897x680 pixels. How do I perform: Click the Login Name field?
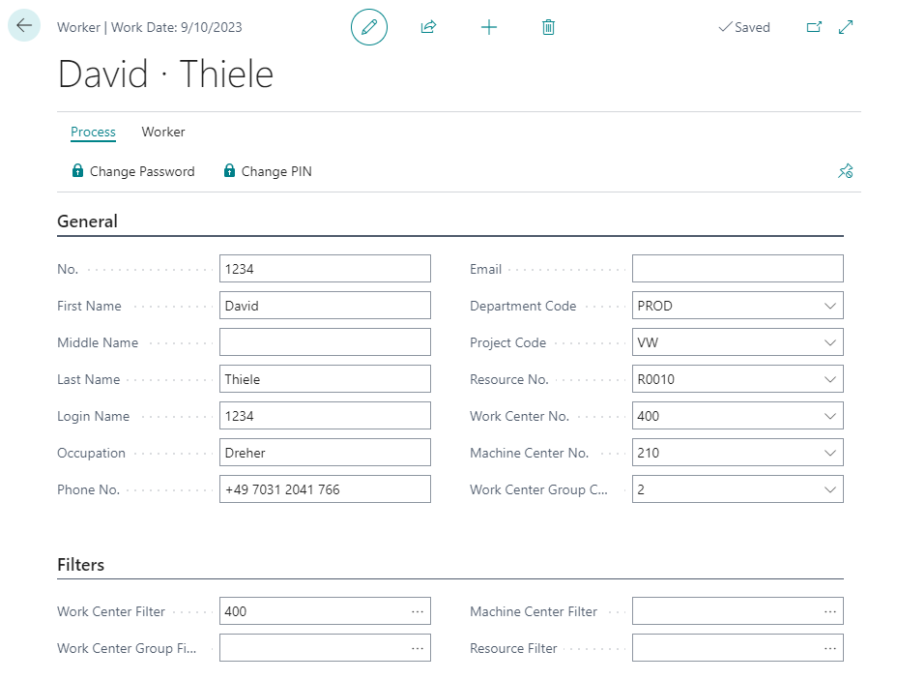[325, 416]
